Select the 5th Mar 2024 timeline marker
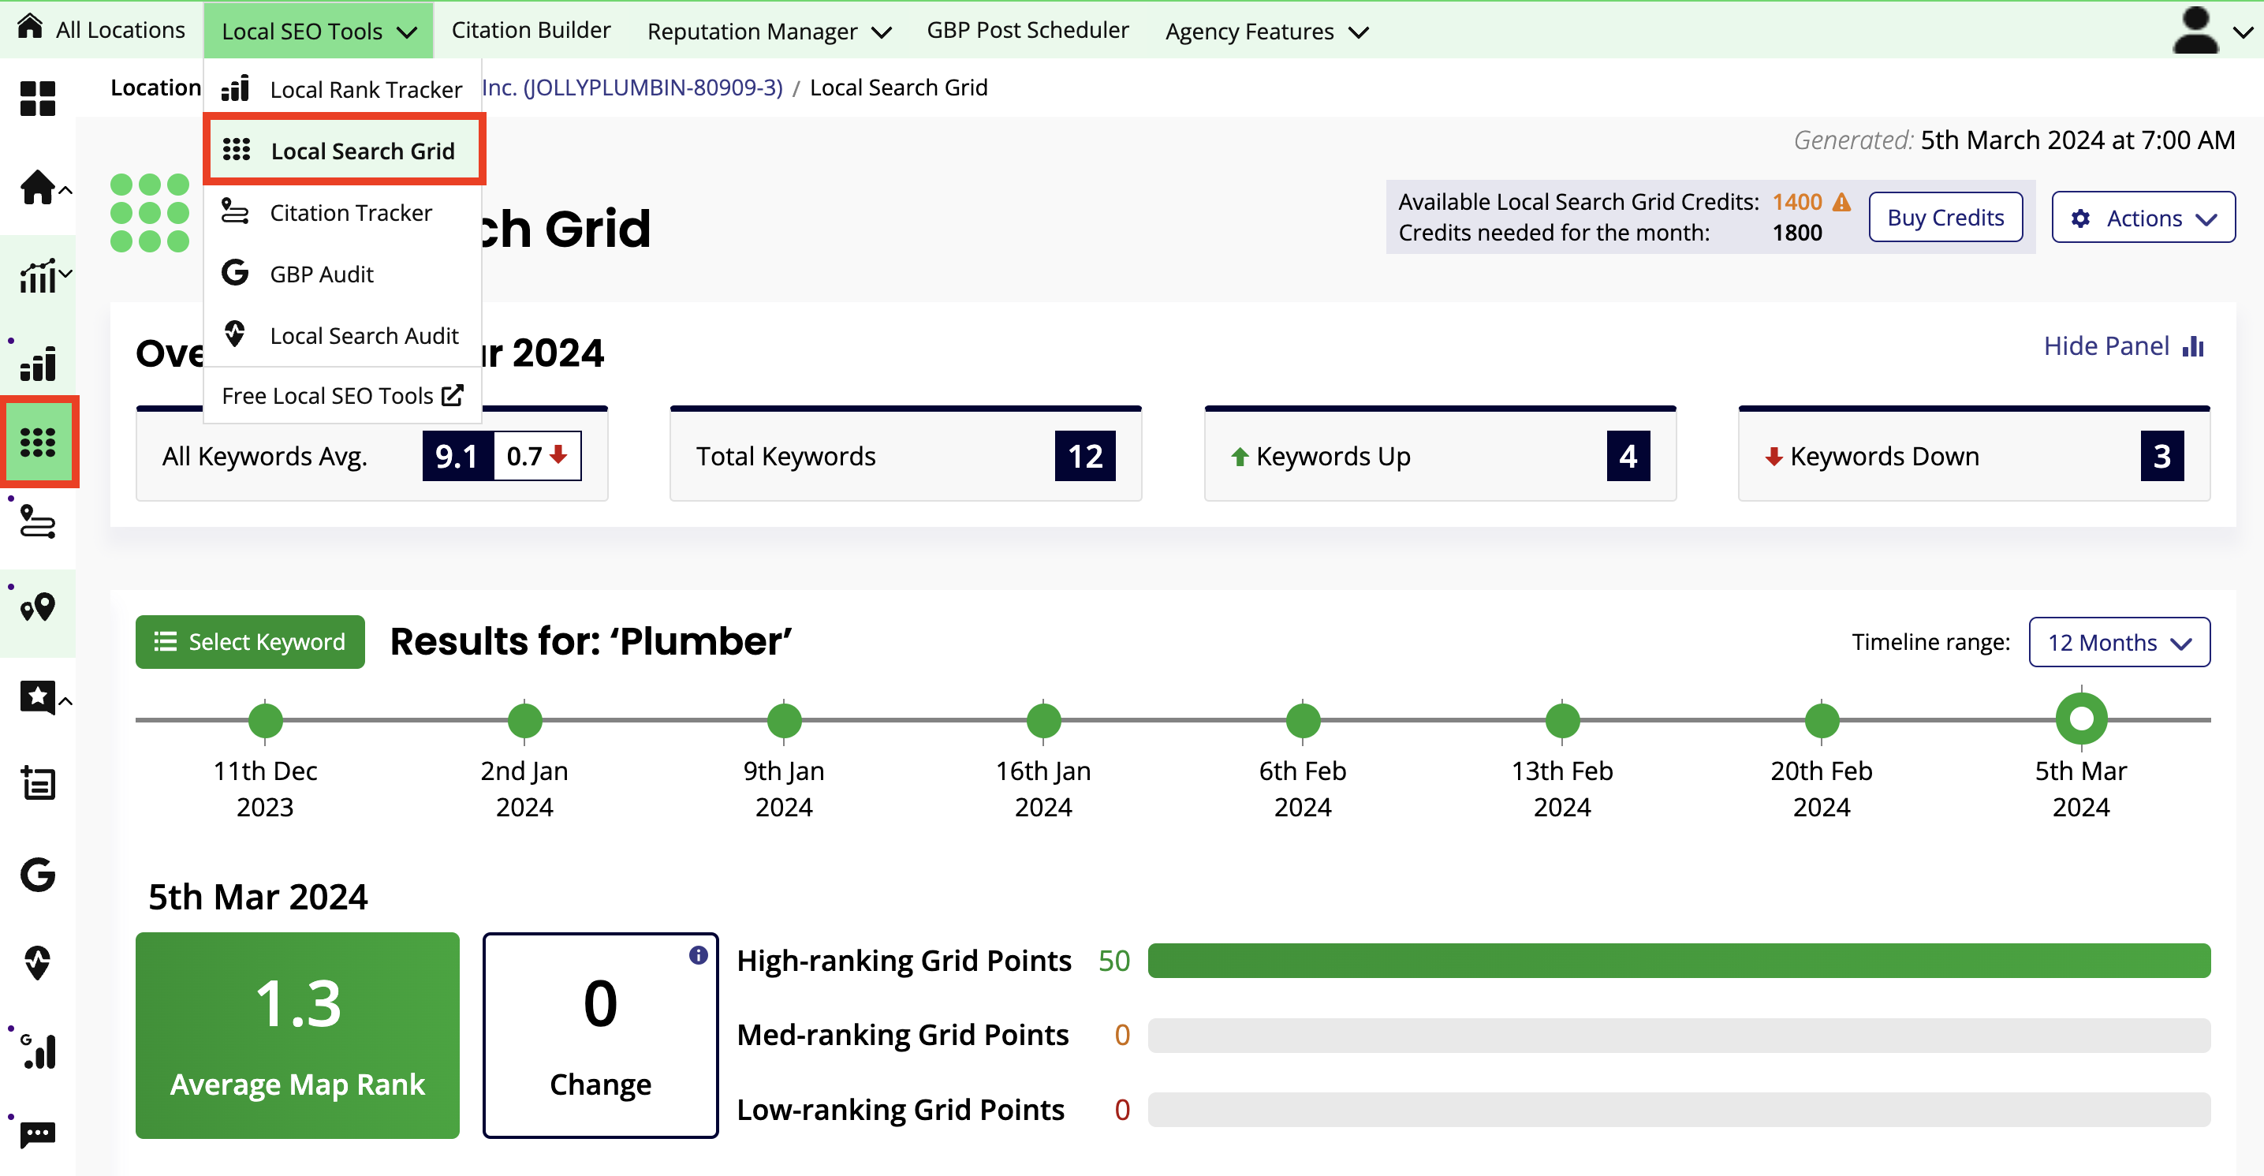The height and width of the screenshot is (1176, 2264). (2080, 718)
